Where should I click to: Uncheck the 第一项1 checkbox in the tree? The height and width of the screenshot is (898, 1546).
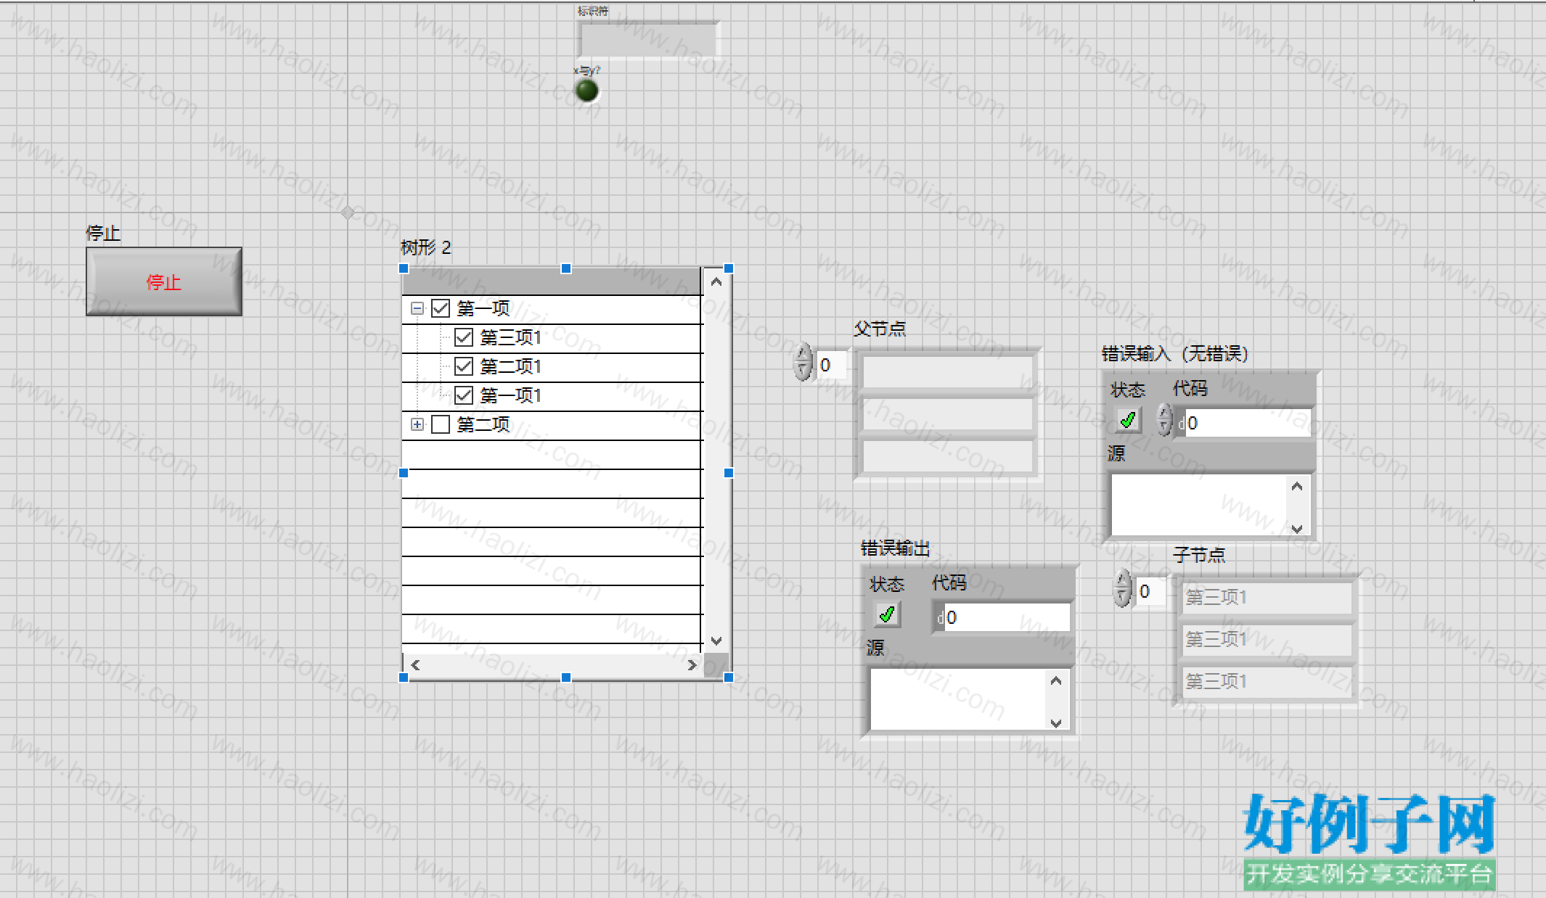464,395
